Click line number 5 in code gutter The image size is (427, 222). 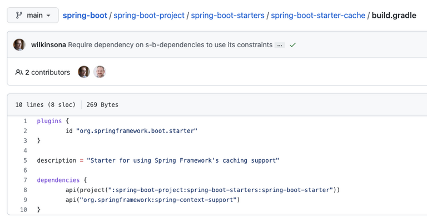[x=26, y=160]
